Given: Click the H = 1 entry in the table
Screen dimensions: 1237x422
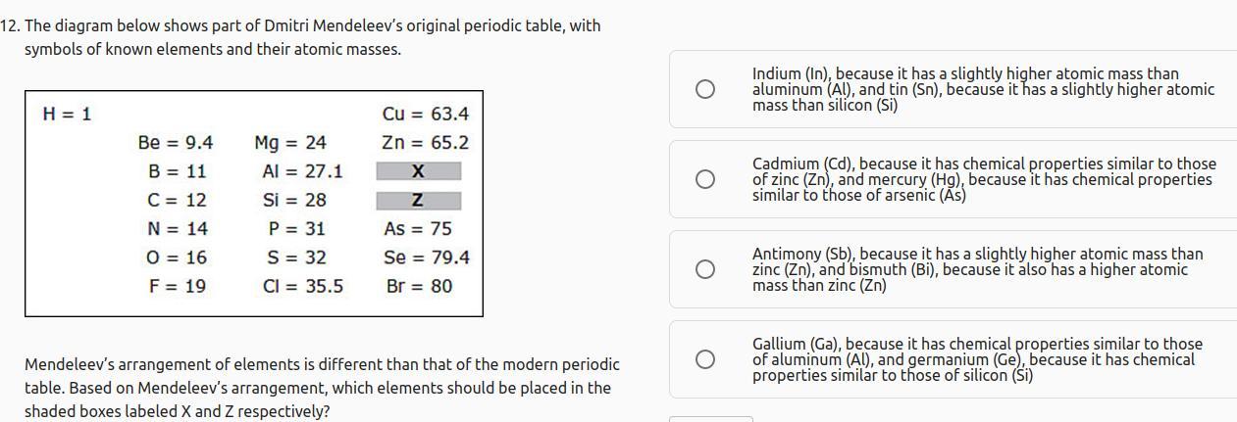Looking at the screenshot, I should coord(67,115).
